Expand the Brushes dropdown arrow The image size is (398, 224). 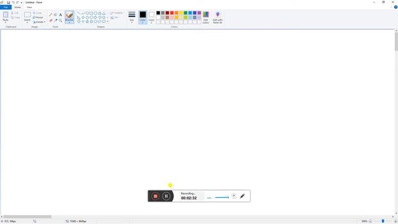70,22
